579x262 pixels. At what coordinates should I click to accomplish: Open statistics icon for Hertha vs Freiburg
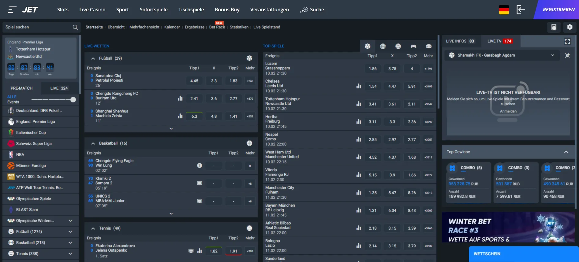point(359,122)
